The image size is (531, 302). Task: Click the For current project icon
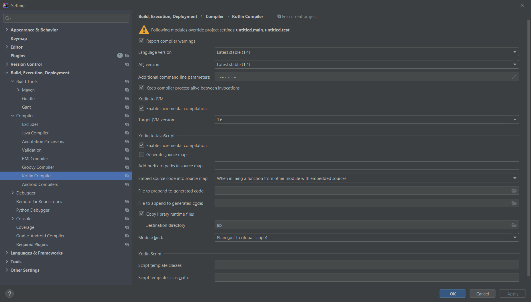tap(279, 16)
